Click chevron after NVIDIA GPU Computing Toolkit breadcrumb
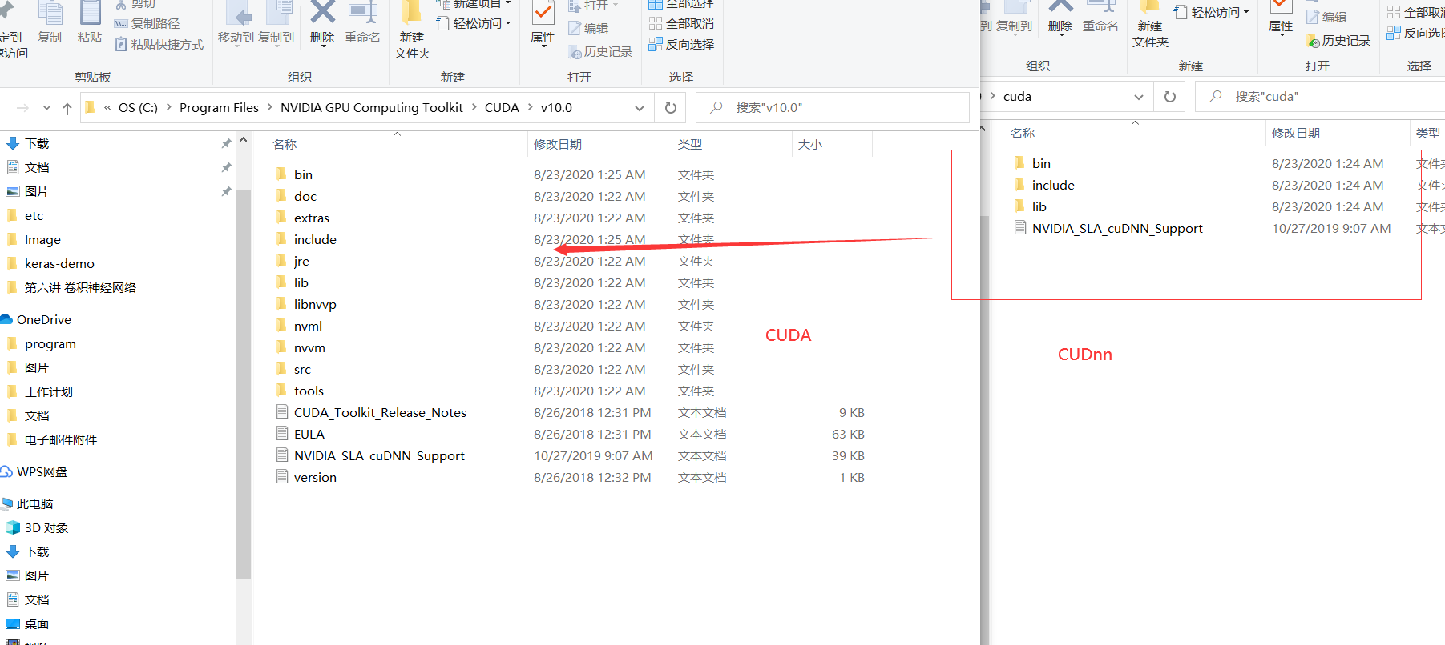Screen dimensions: 1445x645 pyautogui.click(x=474, y=107)
